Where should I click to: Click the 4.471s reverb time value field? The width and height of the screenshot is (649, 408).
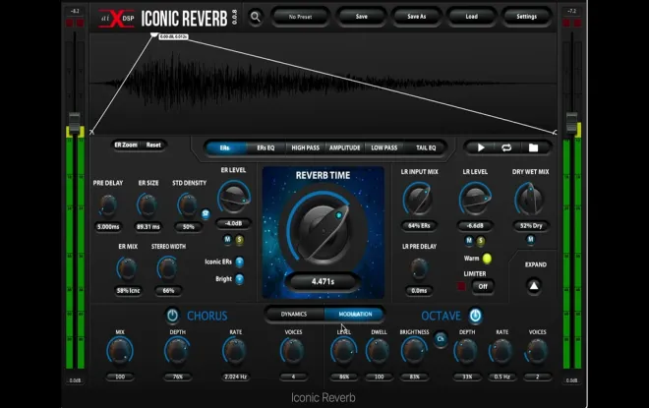323,282
